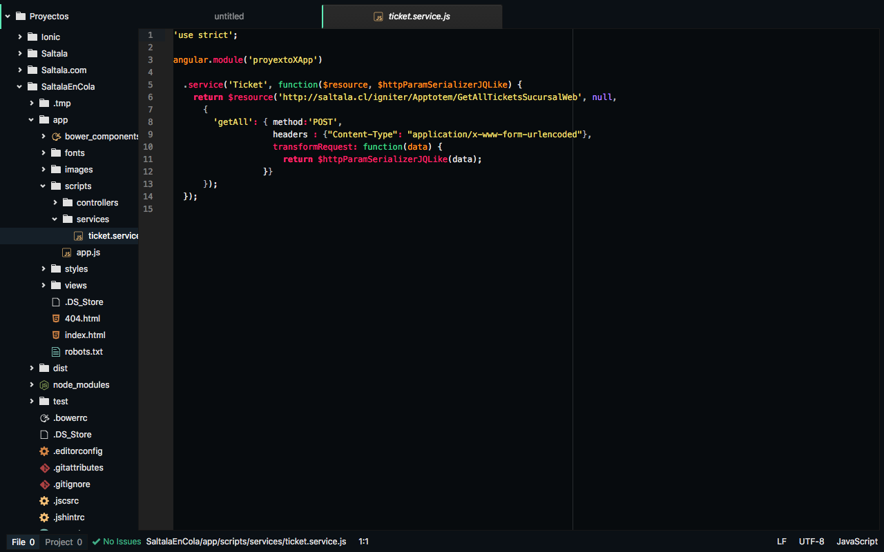This screenshot has width=884, height=552.
Task: Open robots.txt from the tree
Action: 84,351
